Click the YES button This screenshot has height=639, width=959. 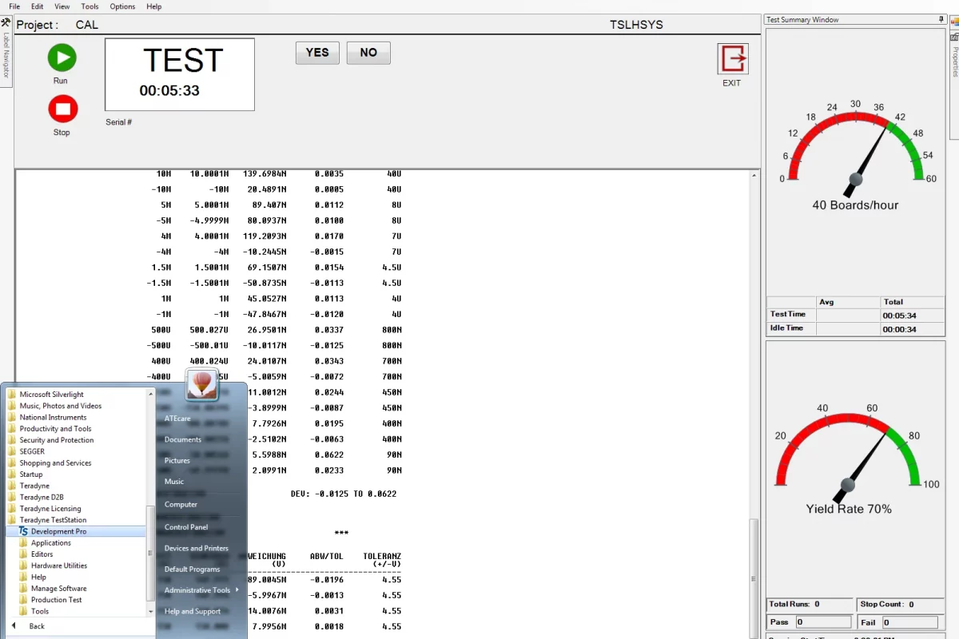coord(317,53)
